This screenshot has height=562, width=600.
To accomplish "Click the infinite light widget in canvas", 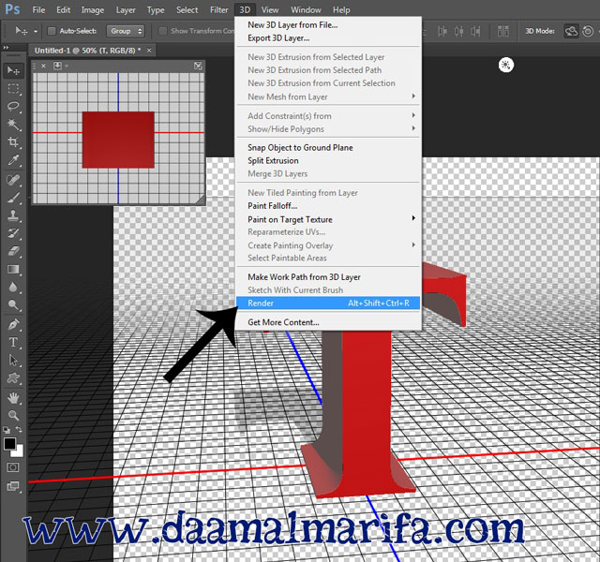I will tap(506, 65).
